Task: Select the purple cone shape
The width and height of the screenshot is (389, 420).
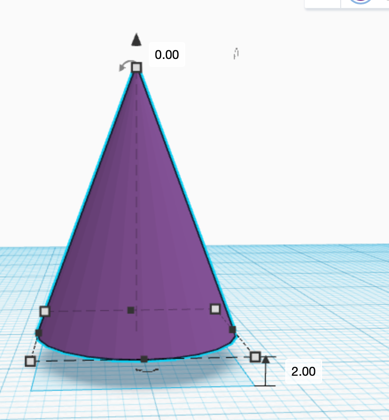Action: click(136, 214)
